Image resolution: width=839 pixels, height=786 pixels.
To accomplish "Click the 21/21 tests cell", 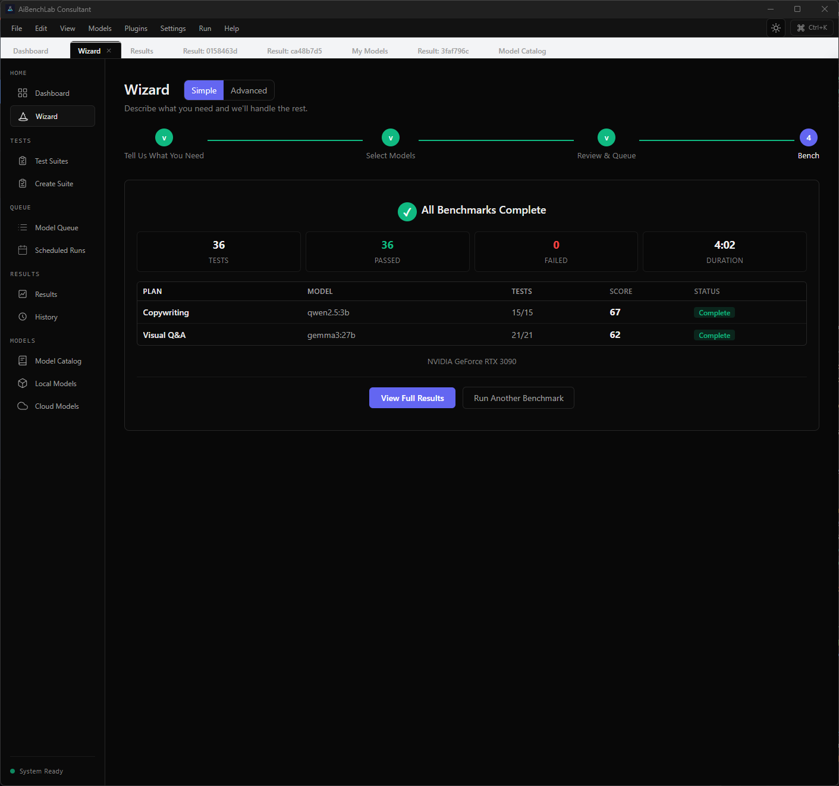I will 522,335.
